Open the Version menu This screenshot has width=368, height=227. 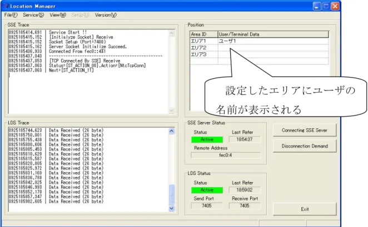tap(106, 15)
